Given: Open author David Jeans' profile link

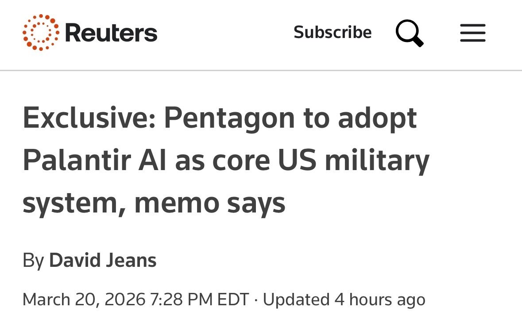Looking at the screenshot, I should pyautogui.click(x=103, y=260).
